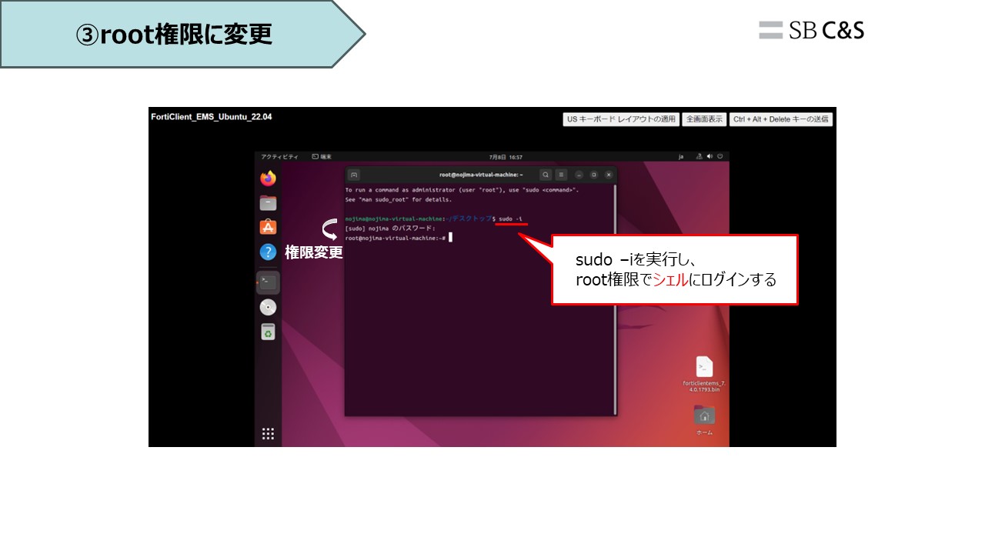Open the Help icon in the dock
Screen dimensions: 985x554
(x=268, y=252)
